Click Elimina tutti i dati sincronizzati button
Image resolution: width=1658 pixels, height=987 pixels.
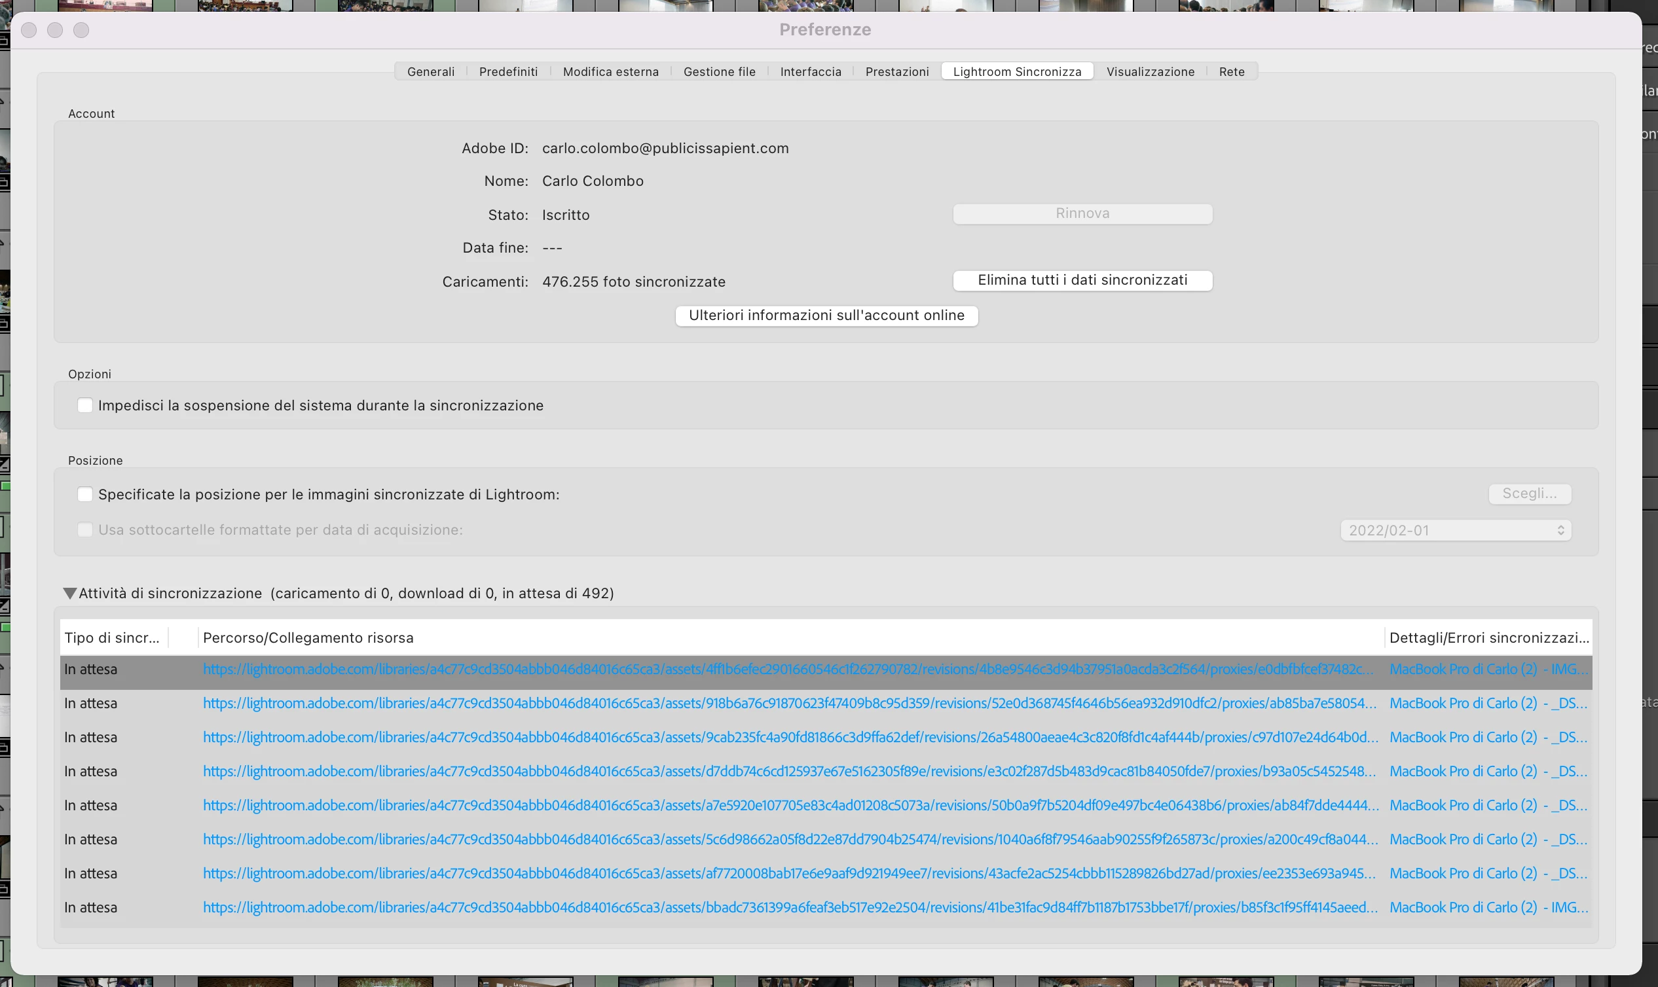pyautogui.click(x=1082, y=280)
